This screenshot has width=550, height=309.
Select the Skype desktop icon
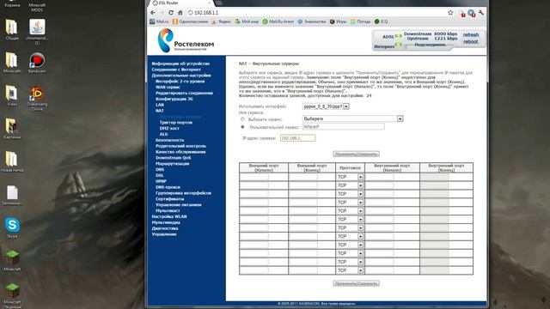12,227
